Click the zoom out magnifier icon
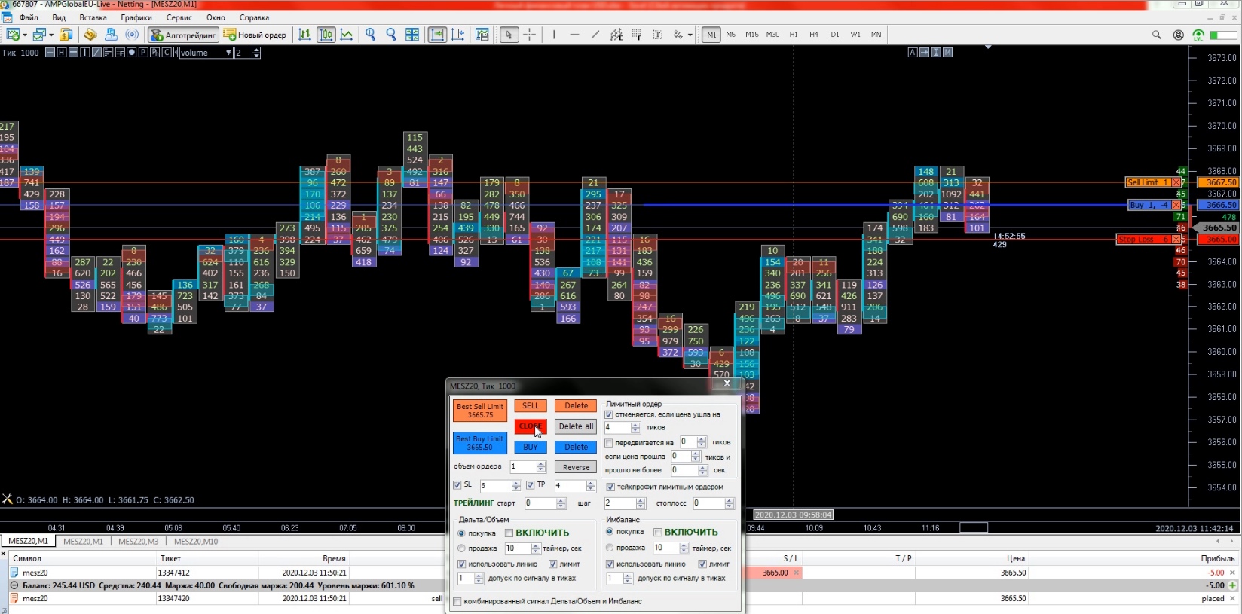 [x=391, y=35]
